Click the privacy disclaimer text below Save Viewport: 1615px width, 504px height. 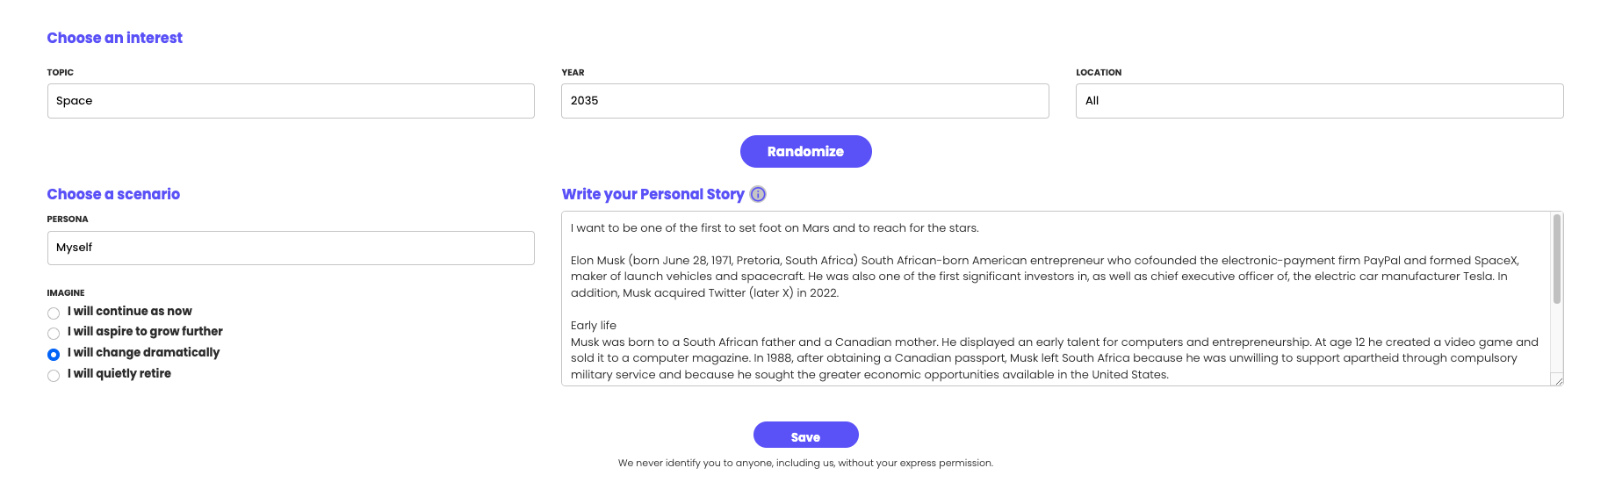[x=805, y=463]
